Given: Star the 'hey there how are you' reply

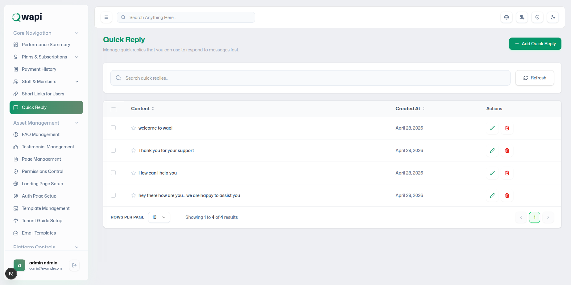Looking at the screenshot, I should 134,195.
